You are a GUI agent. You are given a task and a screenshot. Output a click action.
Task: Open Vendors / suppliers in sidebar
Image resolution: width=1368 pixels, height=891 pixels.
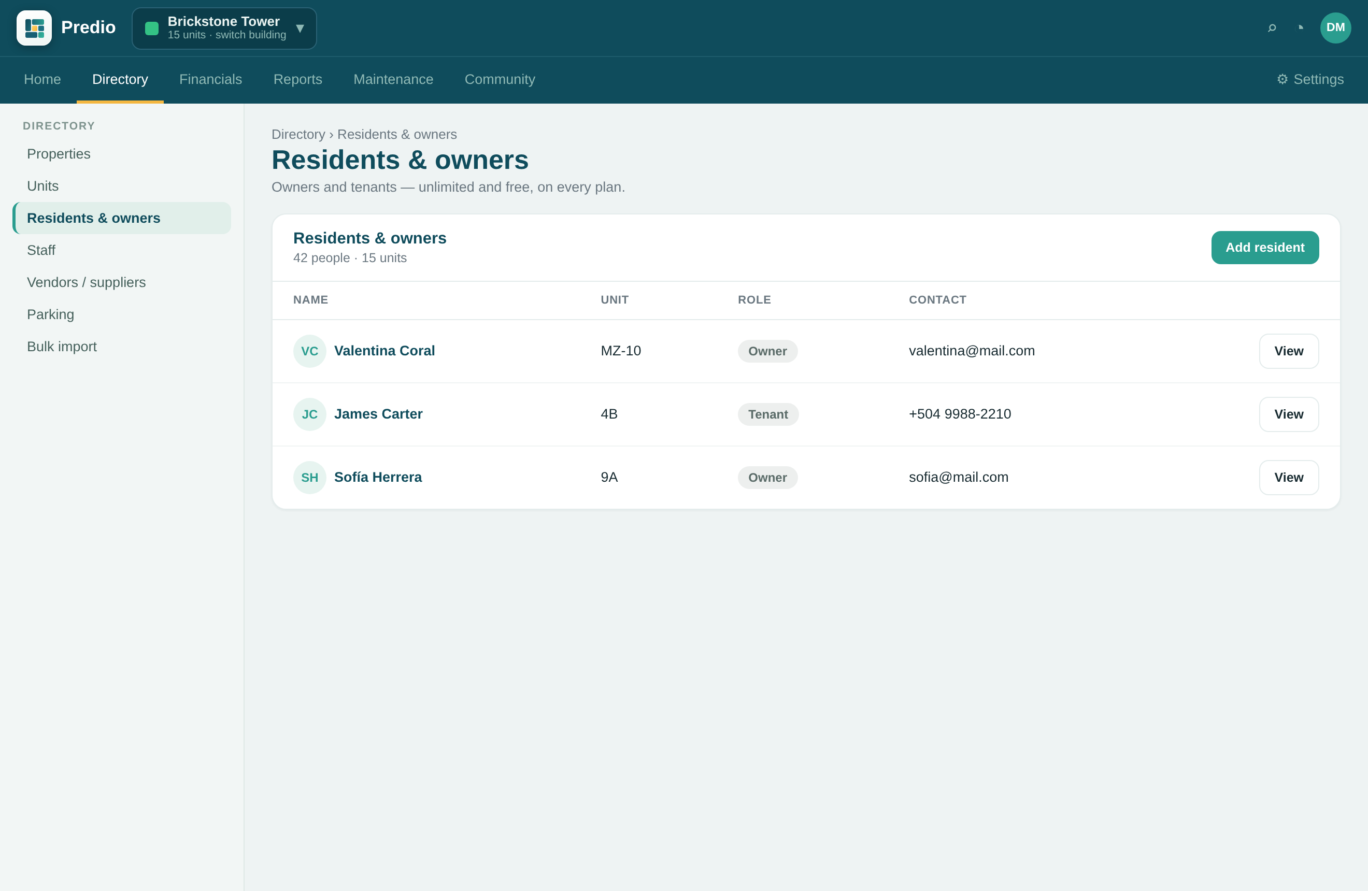122,283
